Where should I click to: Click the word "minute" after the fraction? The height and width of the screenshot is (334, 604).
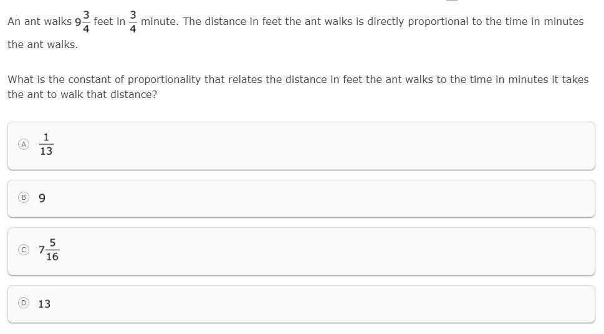click(160, 21)
